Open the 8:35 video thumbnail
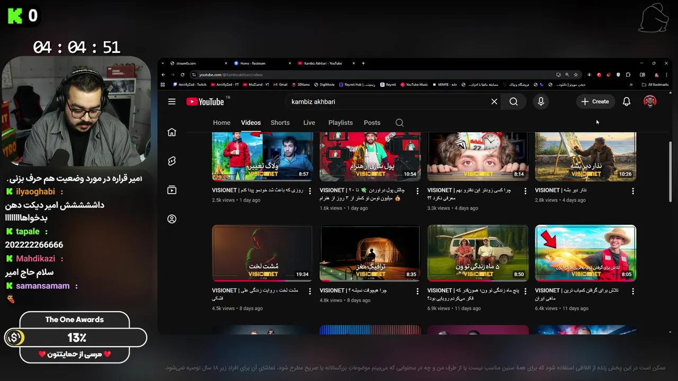The width and height of the screenshot is (678, 381). point(370,253)
